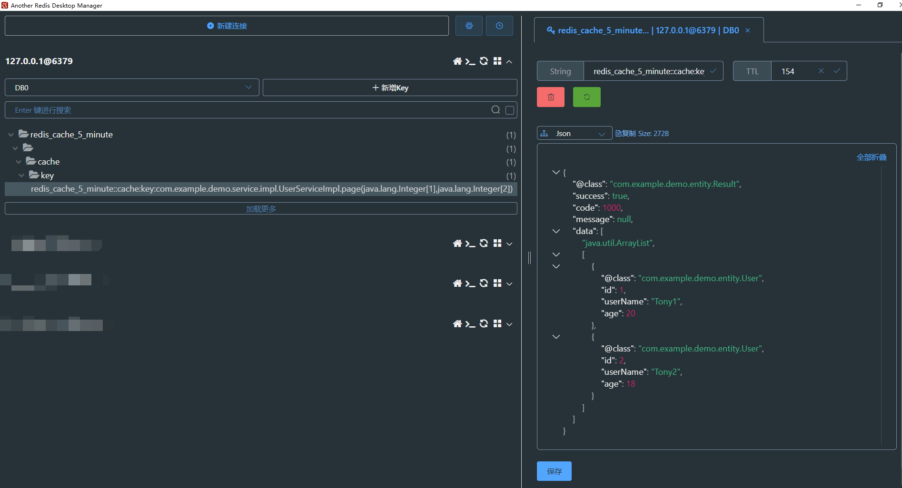Collapse the inner list array node
Screen dimensions: 902x488
[556, 254]
